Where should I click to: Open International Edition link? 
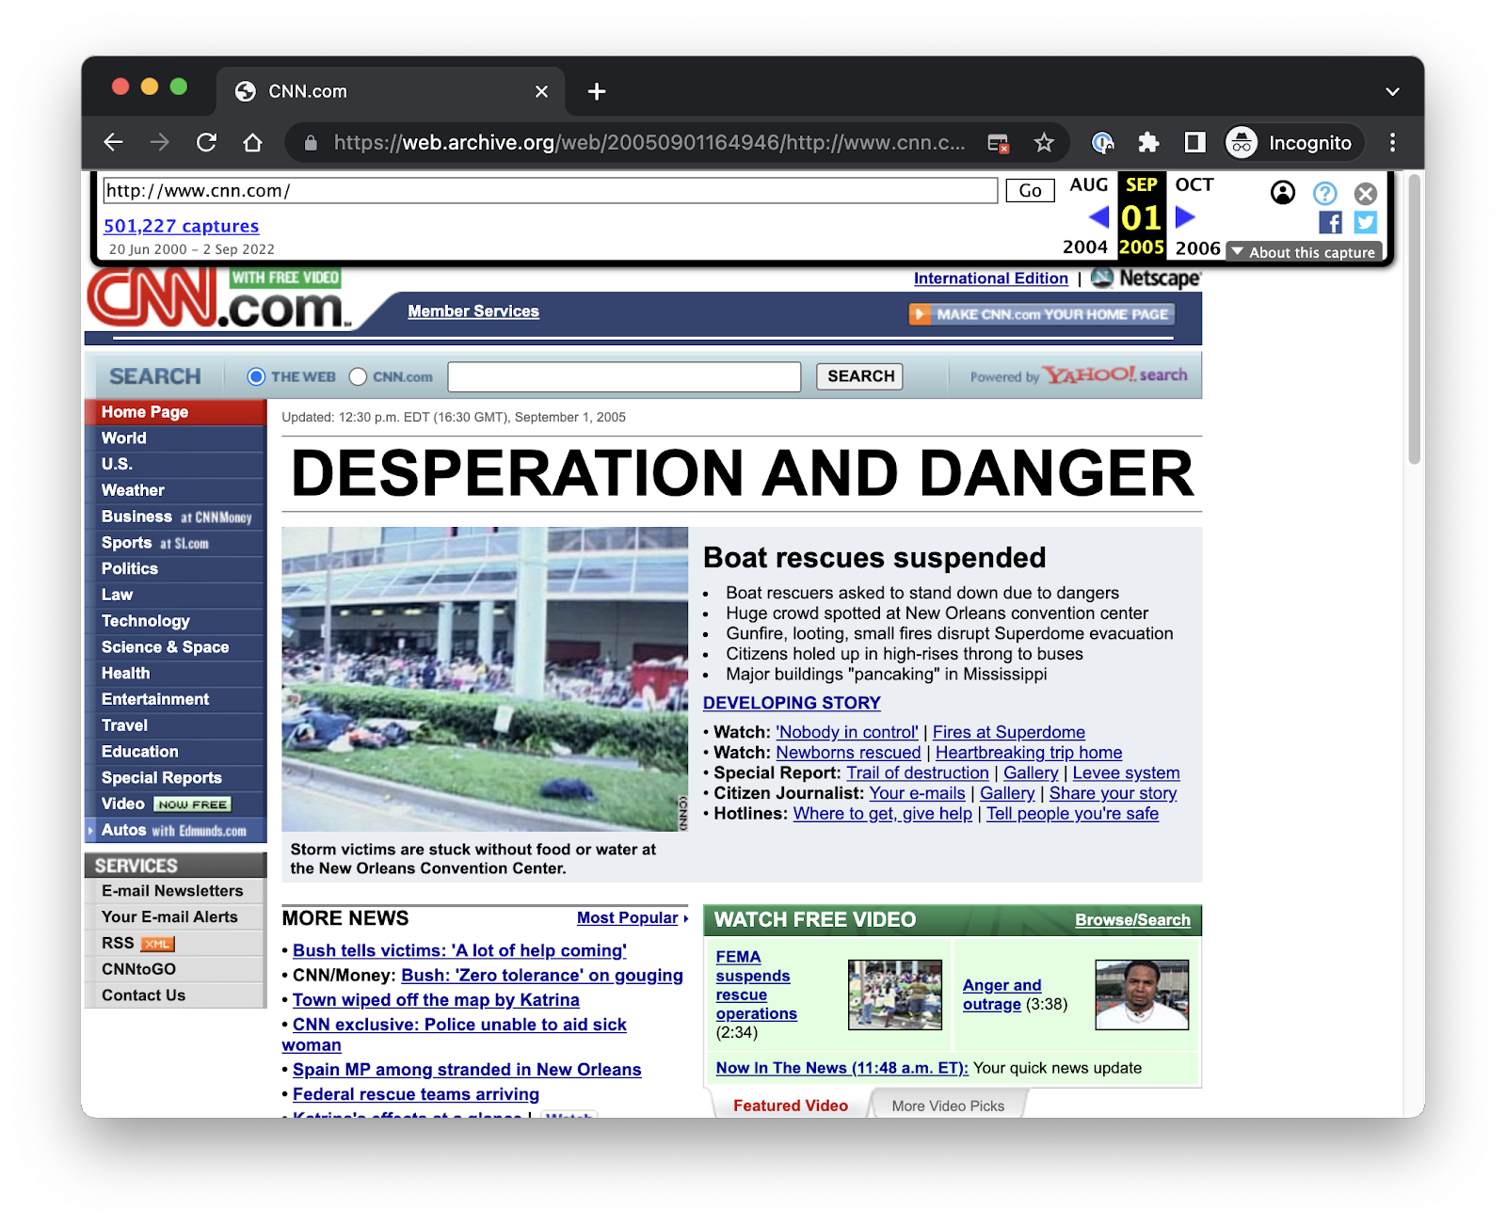click(x=991, y=278)
